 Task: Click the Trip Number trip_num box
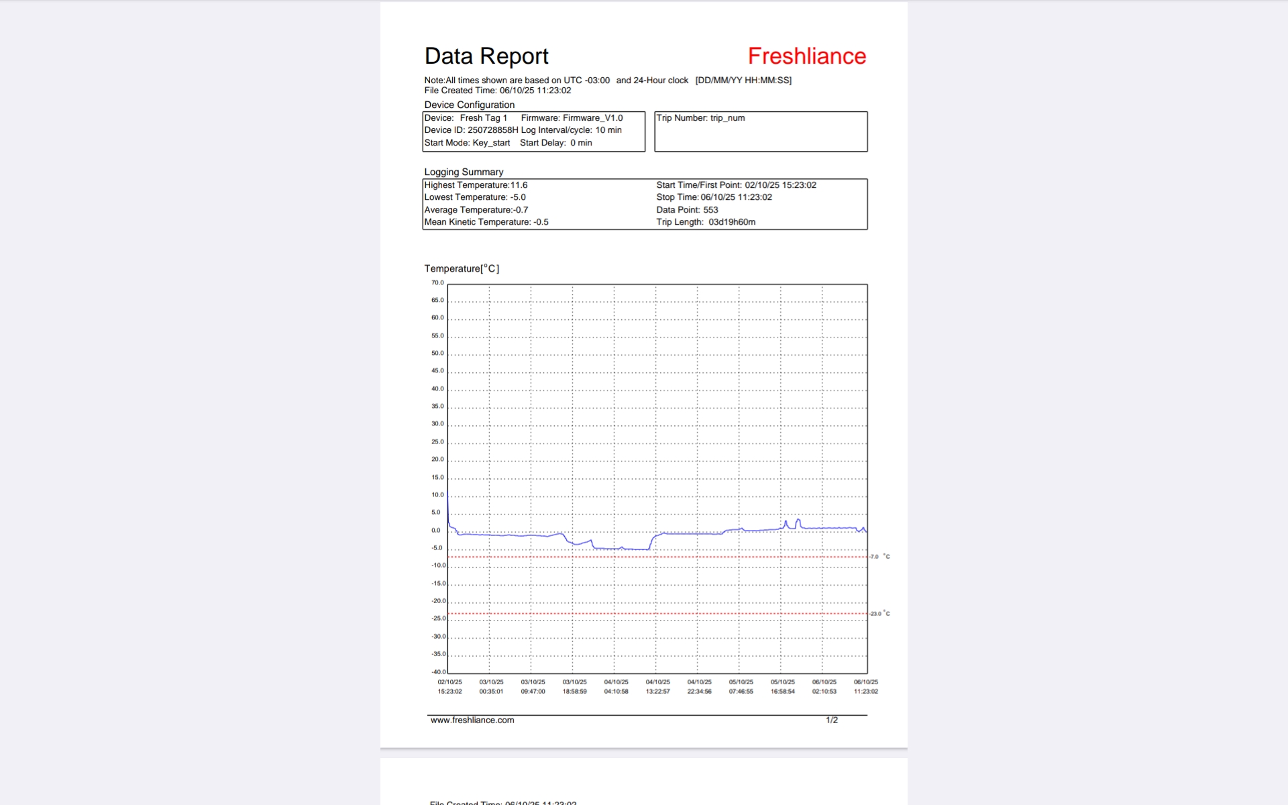[x=760, y=131]
